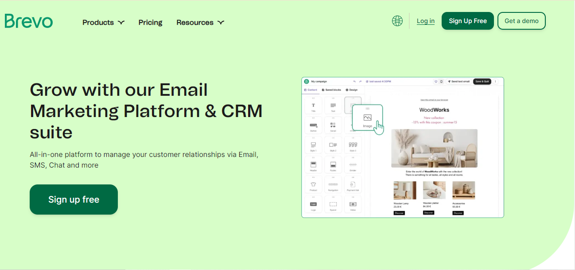
Task: Click the New collection pink text
Action: click(434, 118)
